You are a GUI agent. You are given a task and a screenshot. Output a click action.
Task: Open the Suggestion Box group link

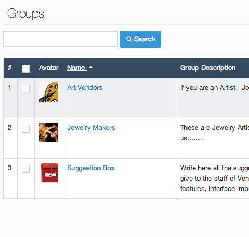(x=91, y=168)
